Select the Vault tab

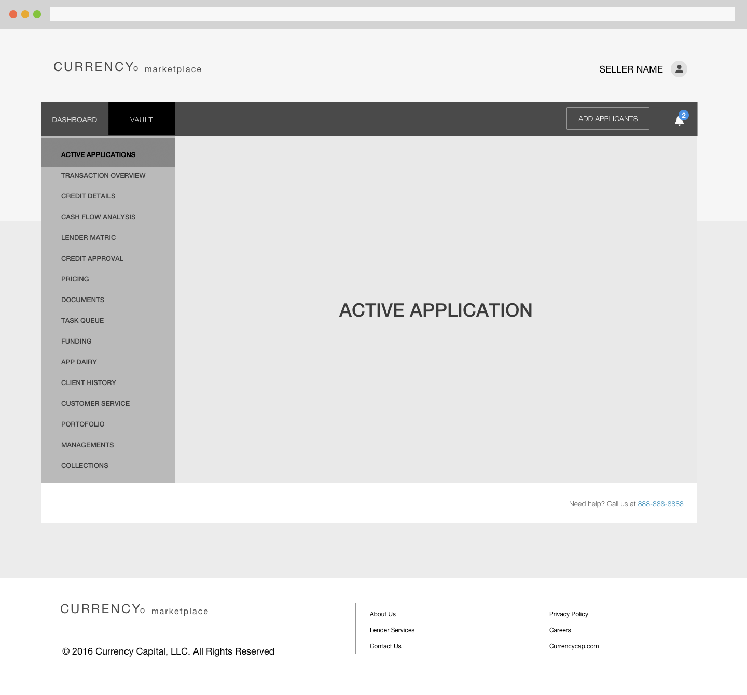click(x=142, y=119)
